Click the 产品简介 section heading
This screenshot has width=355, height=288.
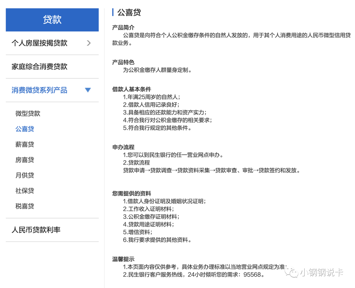(123, 28)
